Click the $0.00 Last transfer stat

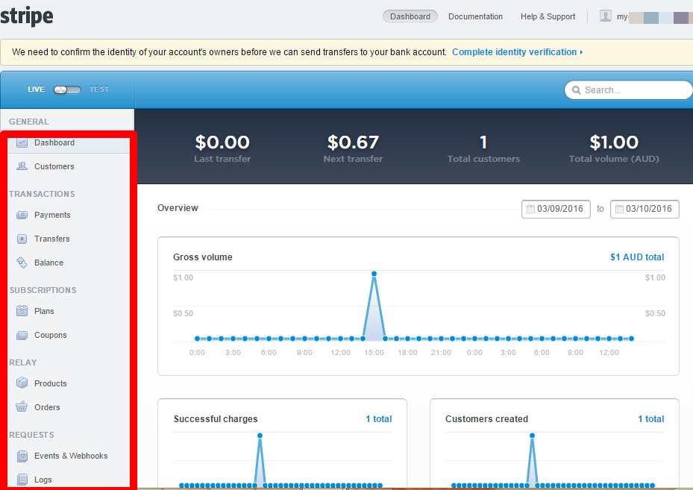pos(222,148)
